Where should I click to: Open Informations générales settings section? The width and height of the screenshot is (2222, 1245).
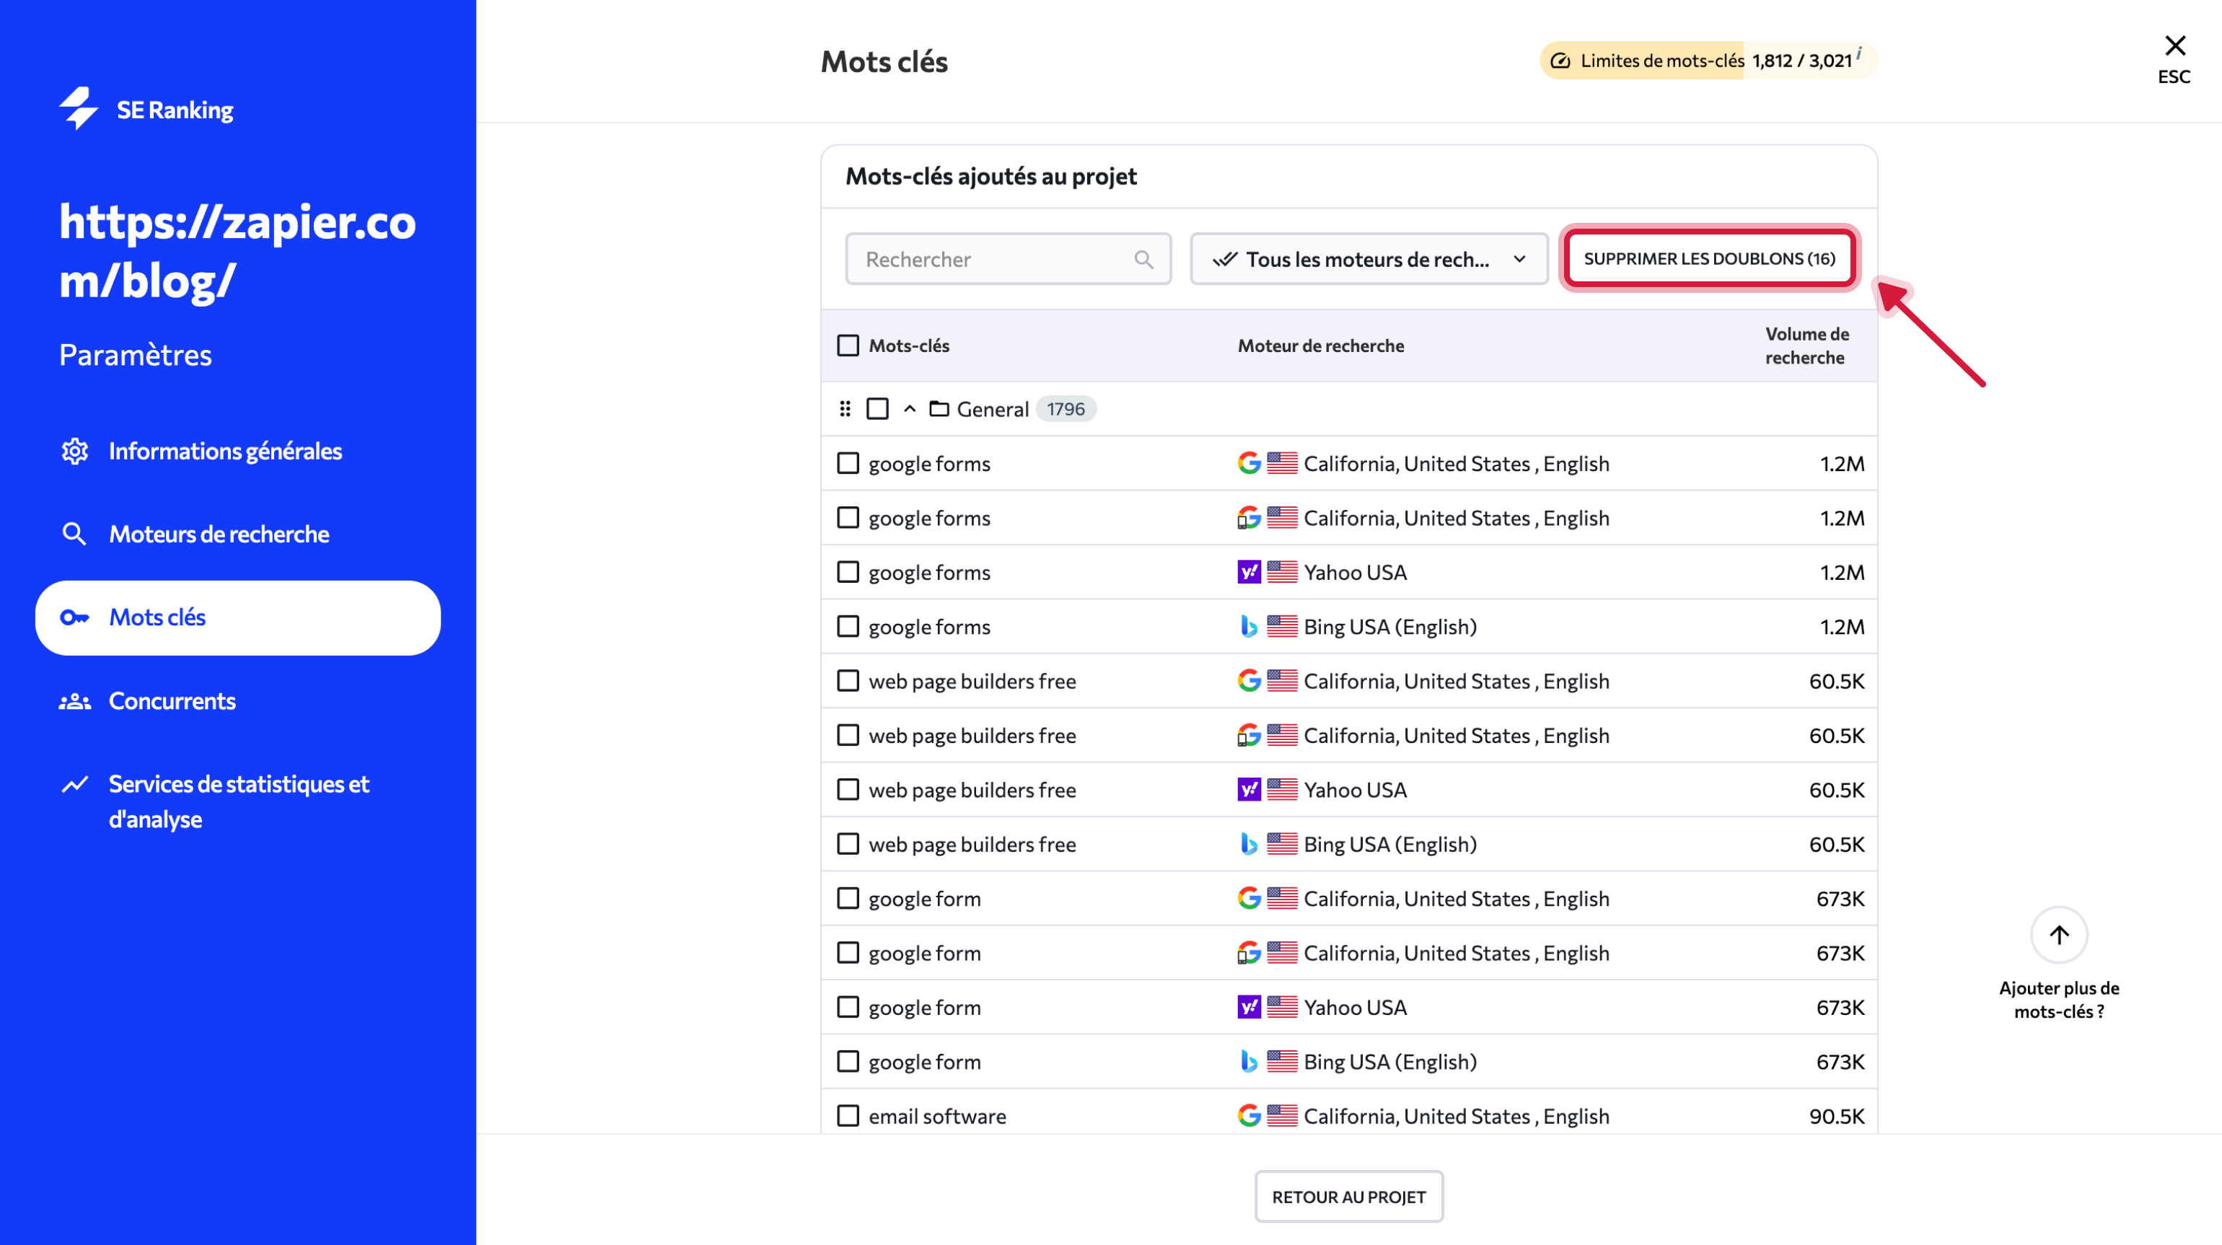[224, 451]
